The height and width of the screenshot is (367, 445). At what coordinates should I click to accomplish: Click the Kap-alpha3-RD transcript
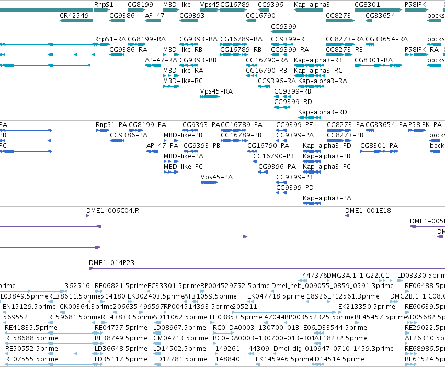(x=310, y=118)
